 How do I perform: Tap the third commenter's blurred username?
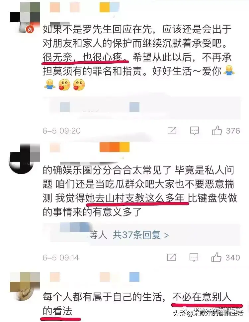pos(95,277)
